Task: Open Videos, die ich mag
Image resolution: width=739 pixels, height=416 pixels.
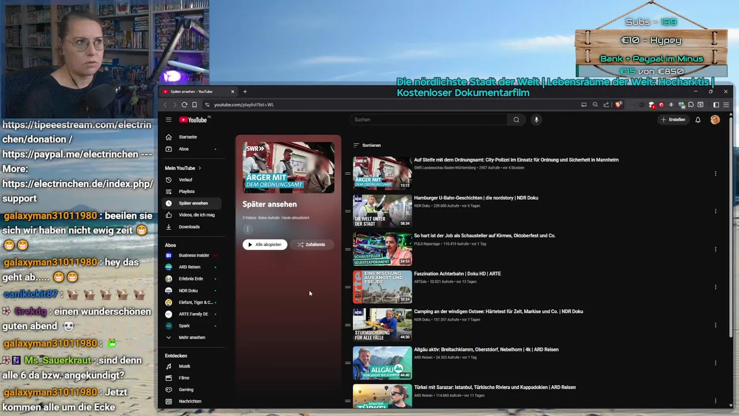Action: point(192,215)
